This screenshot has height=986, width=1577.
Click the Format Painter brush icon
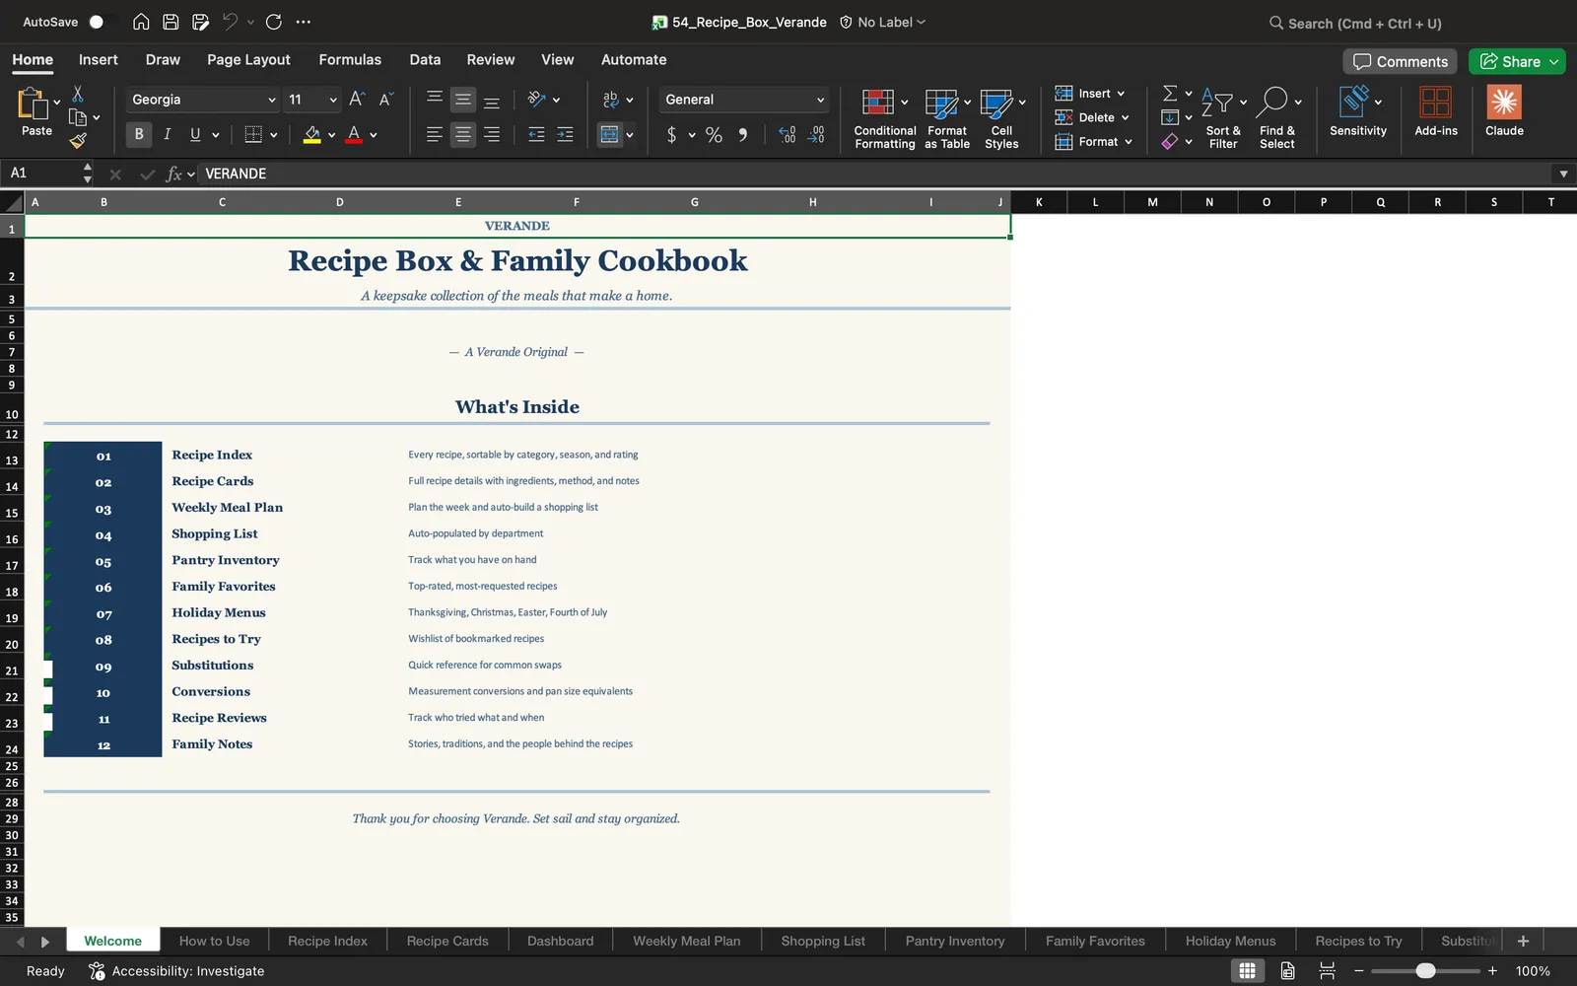tap(78, 141)
